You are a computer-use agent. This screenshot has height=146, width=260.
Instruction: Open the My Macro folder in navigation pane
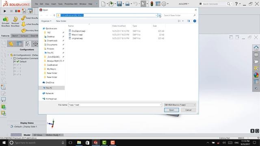52,69
